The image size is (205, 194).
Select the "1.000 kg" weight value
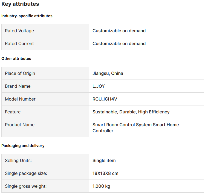tap(101, 186)
